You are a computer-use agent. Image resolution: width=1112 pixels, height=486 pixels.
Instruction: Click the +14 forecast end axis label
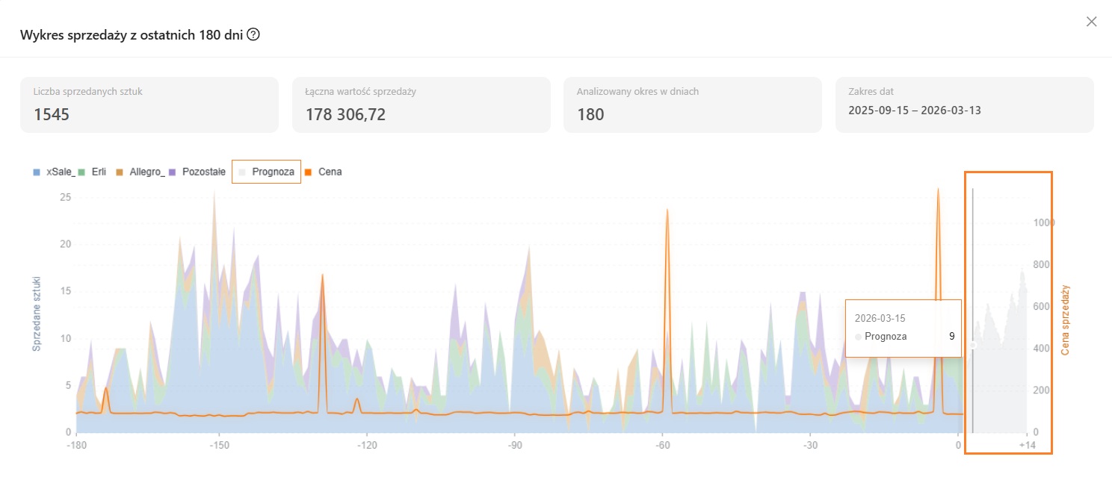pos(1027,446)
